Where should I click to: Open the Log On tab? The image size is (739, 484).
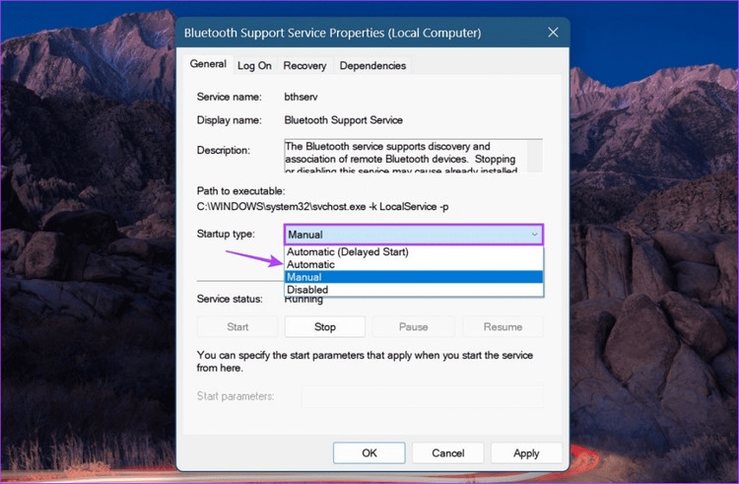(x=254, y=66)
